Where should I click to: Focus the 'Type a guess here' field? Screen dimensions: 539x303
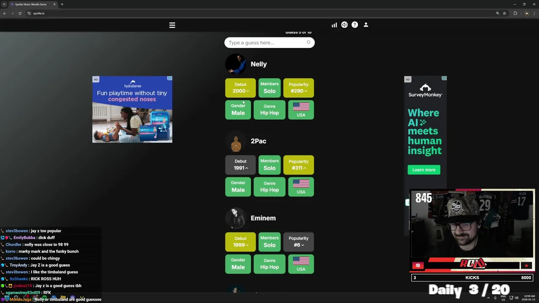(269, 43)
